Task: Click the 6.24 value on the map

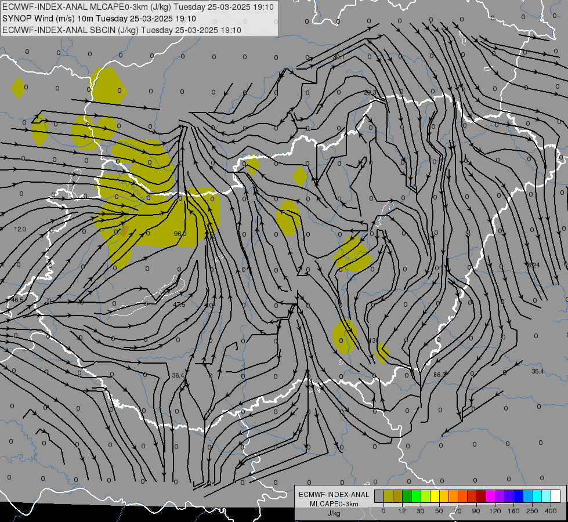Action: click(x=534, y=265)
